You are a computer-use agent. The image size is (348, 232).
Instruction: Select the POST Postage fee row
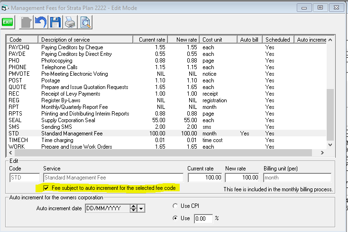point(71,80)
